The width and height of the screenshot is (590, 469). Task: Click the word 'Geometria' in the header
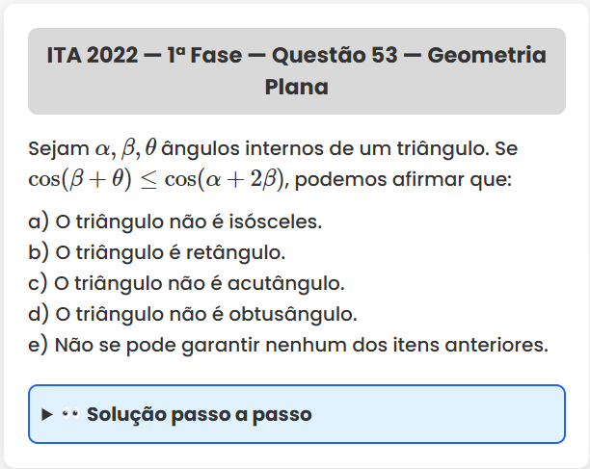coord(487,54)
